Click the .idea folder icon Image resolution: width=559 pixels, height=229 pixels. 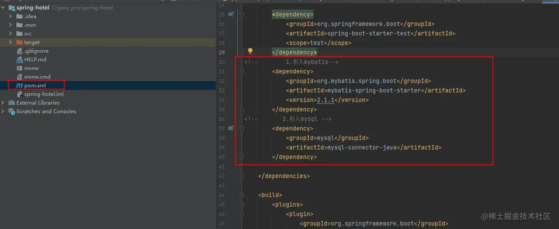19,16
